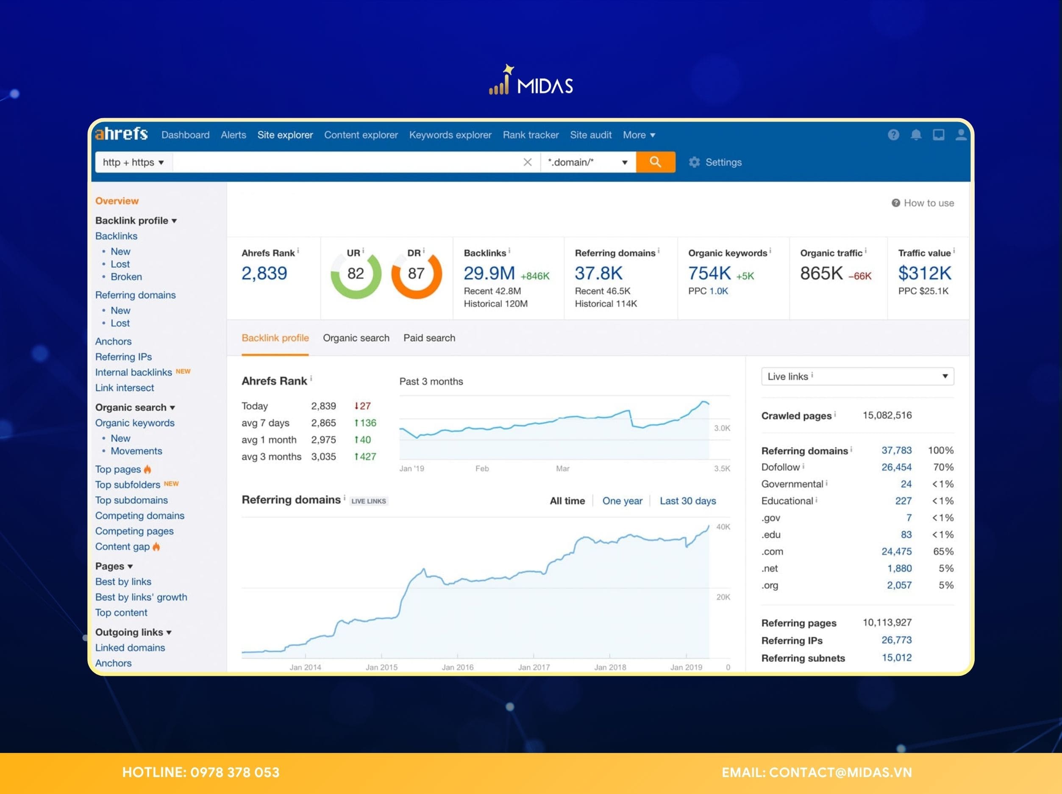
Task: Click the MIDAS logo at top
Action: (531, 80)
